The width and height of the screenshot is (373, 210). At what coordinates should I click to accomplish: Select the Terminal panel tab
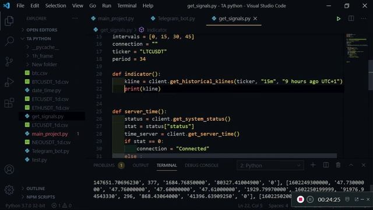167,165
